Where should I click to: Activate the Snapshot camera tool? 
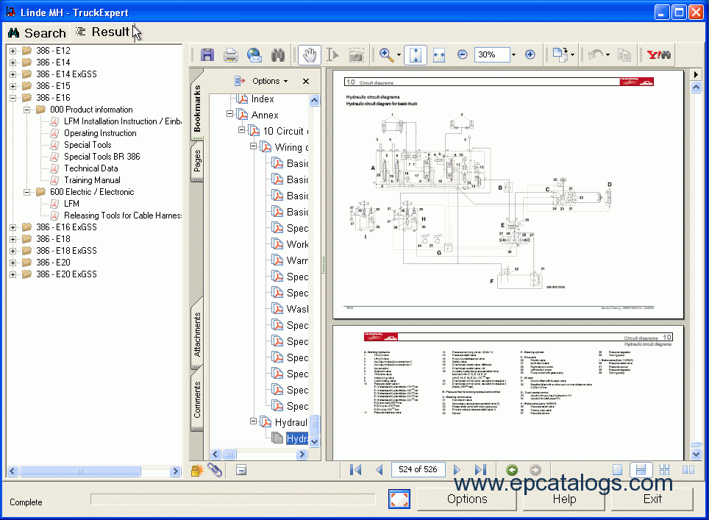356,55
